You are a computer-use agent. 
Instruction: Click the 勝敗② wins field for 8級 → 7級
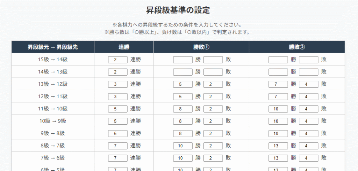click(278, 146)
